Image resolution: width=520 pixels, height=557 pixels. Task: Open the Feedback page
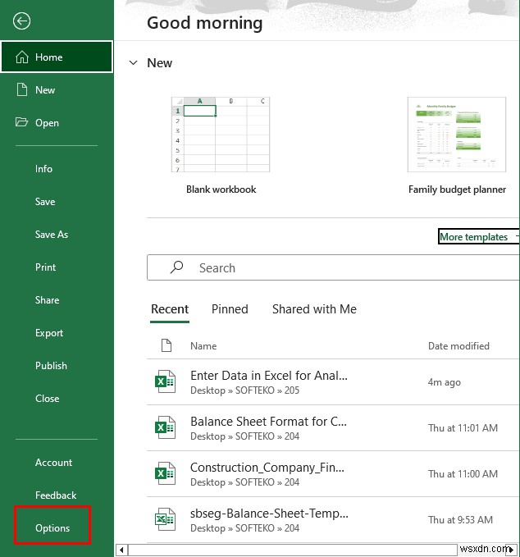pyautogui.click(x=56, y=495)
